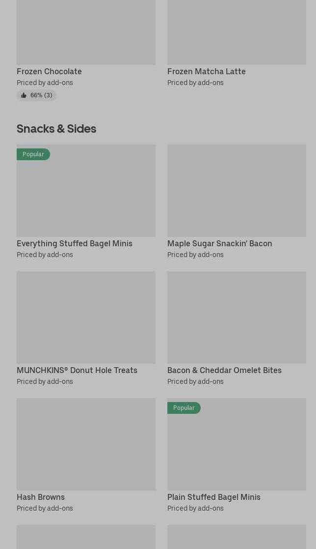
Task: Open Frozen Chocolate item image
Action: pos(86,32)
